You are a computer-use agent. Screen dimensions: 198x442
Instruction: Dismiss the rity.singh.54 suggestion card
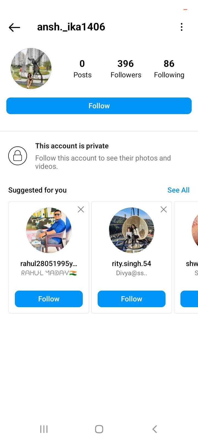point(164,209)
